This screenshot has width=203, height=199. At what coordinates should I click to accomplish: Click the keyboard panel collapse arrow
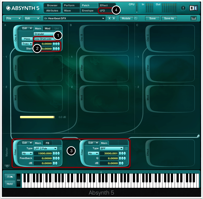[101, 172]
